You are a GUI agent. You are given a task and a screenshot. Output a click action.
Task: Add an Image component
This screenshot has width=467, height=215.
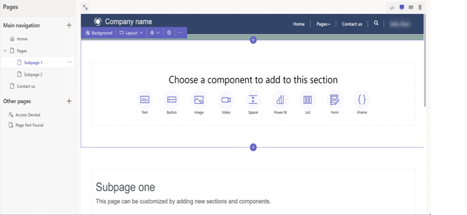(199, 100)
